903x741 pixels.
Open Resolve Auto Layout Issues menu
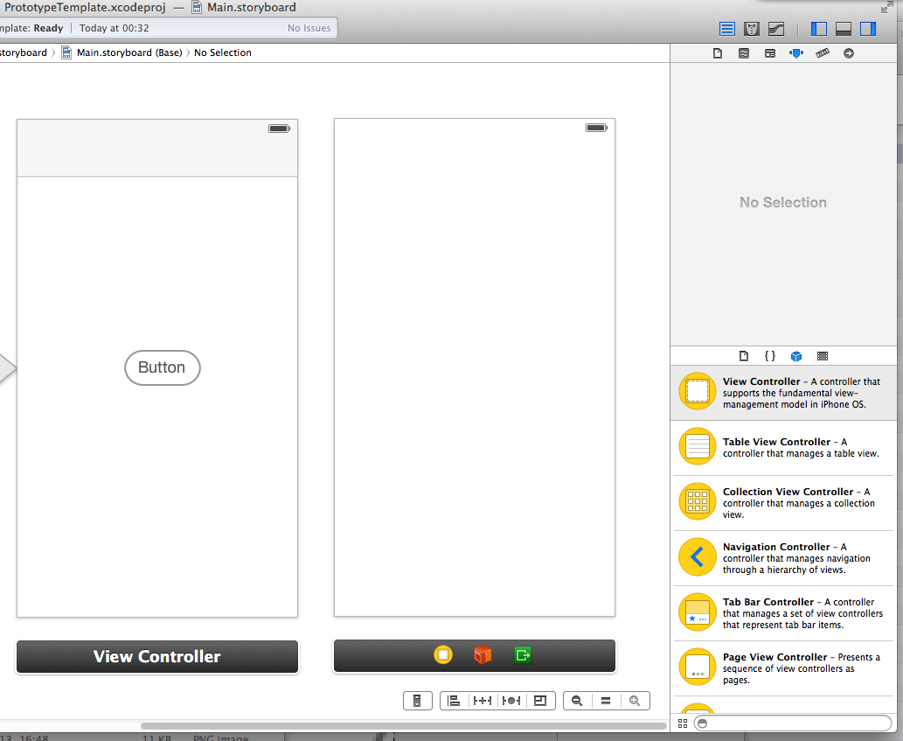point(511,701)
